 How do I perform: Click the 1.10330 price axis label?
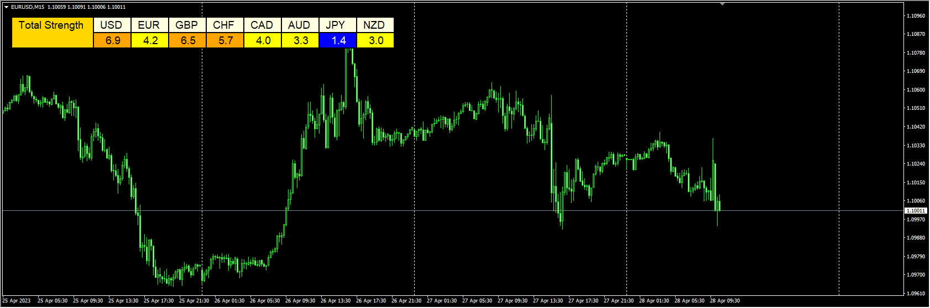(916, 145)
